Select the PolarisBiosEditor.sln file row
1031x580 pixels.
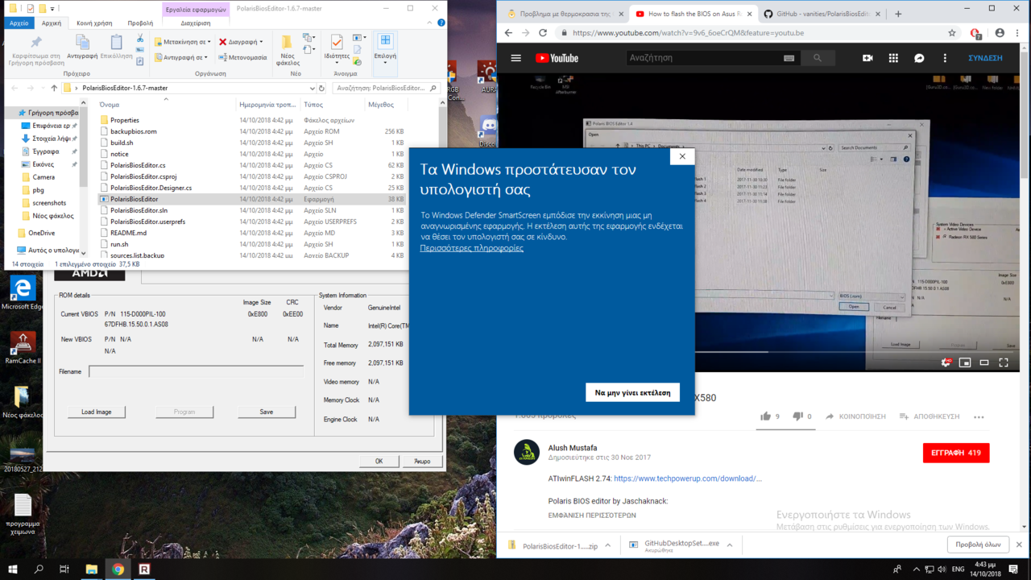(x=252, y=210)
